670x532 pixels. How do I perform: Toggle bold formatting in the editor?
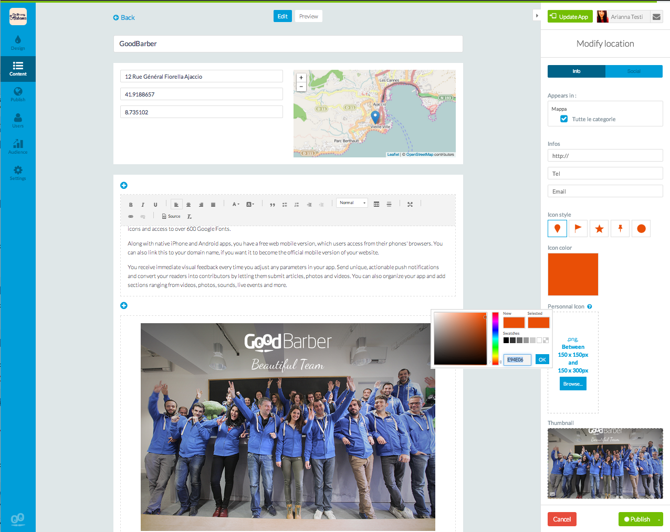click(x=131, y=205)
